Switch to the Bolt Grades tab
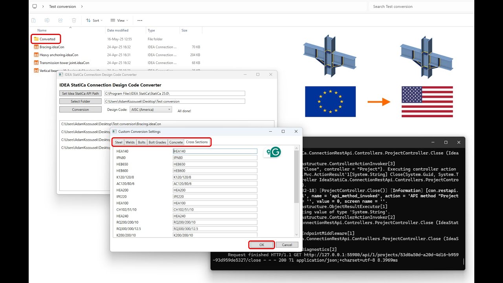This screenshot has height=283, width=503. click(158, 142)
